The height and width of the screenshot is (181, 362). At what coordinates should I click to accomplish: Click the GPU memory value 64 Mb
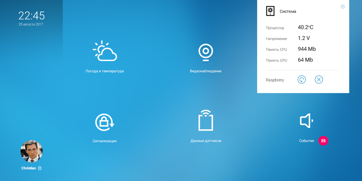pyautogui.click(x=305, y=60)
